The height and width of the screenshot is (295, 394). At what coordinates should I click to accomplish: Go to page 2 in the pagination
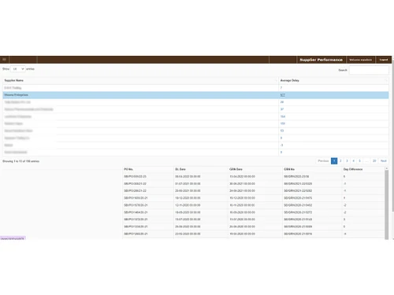coord(340,160)
